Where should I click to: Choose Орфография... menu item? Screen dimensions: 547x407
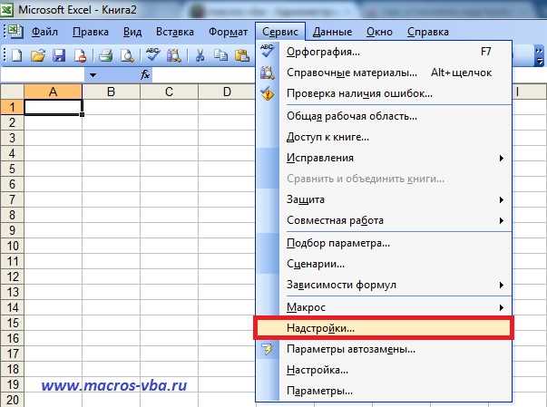pyautogui.click(x=384, y=52)
